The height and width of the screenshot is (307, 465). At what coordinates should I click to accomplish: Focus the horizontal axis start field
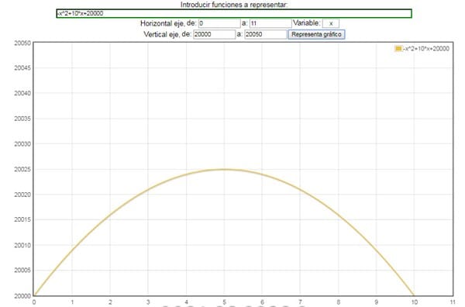tap(219, 23)
